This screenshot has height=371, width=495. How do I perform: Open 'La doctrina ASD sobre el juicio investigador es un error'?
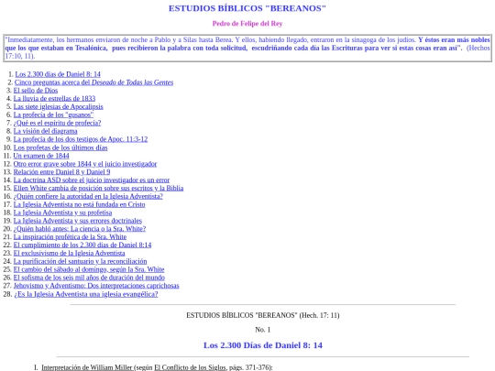[x=92, y=180]
